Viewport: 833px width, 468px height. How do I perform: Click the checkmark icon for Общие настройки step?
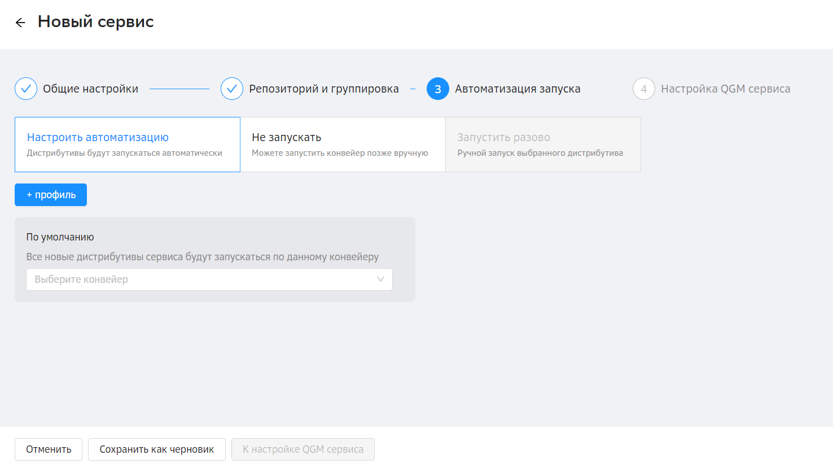point(26,89)
